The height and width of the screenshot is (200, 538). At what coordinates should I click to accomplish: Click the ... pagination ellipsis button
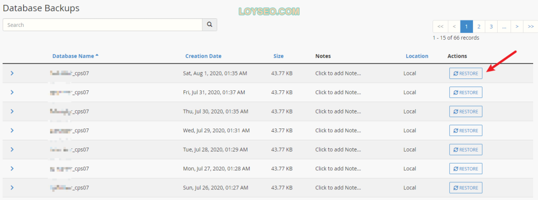504,26
